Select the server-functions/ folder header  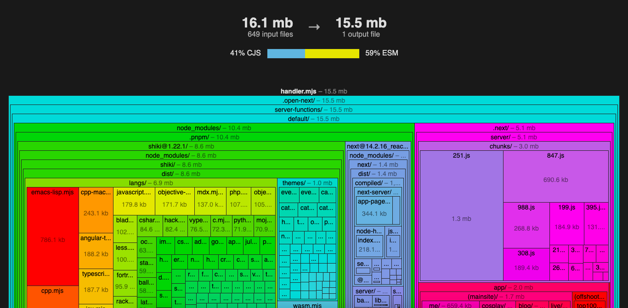tap(314, 110)
